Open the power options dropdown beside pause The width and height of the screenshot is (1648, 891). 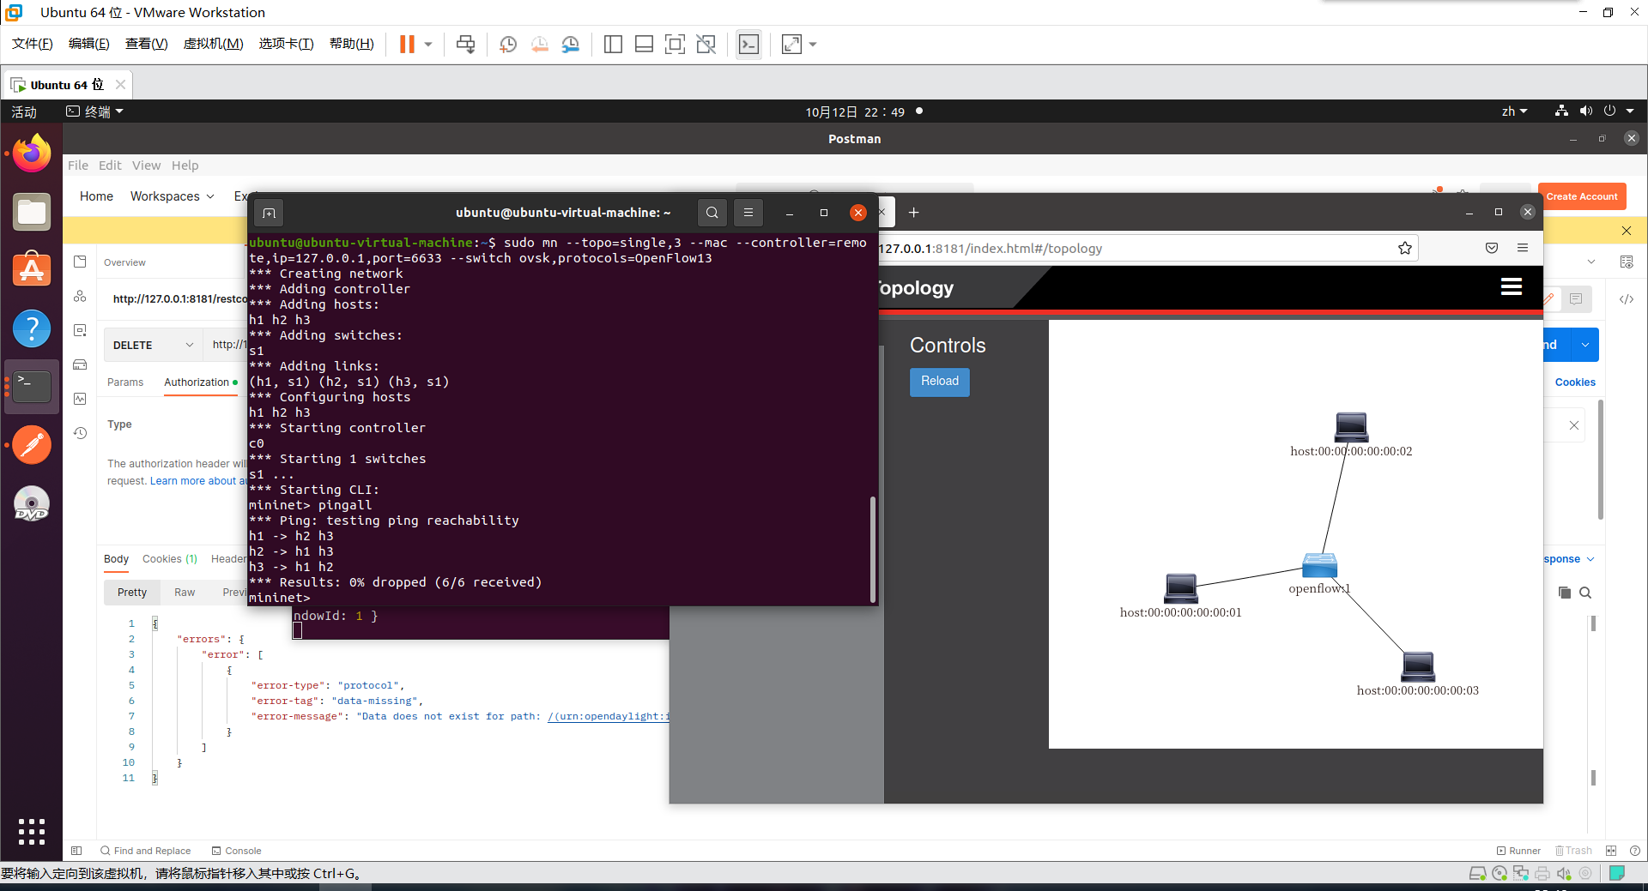(428, 45)
